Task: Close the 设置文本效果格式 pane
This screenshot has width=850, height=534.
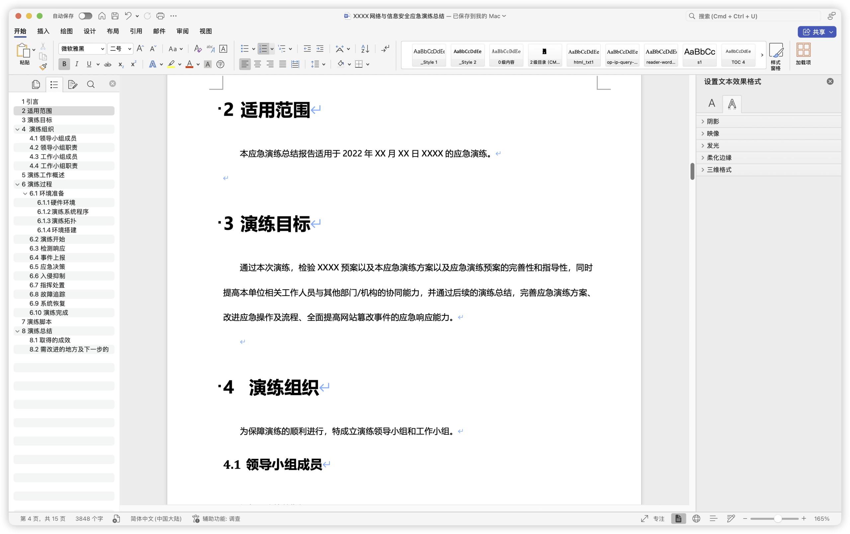Action: (830, 82)
